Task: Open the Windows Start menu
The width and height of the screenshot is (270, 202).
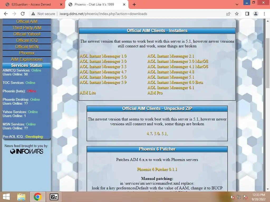Action: (6, 197)
